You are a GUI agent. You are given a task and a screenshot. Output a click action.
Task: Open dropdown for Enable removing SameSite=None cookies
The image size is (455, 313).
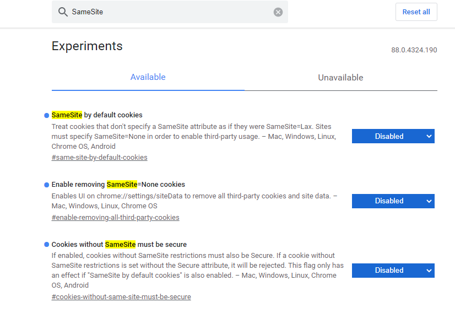click(x=393, y=201)
